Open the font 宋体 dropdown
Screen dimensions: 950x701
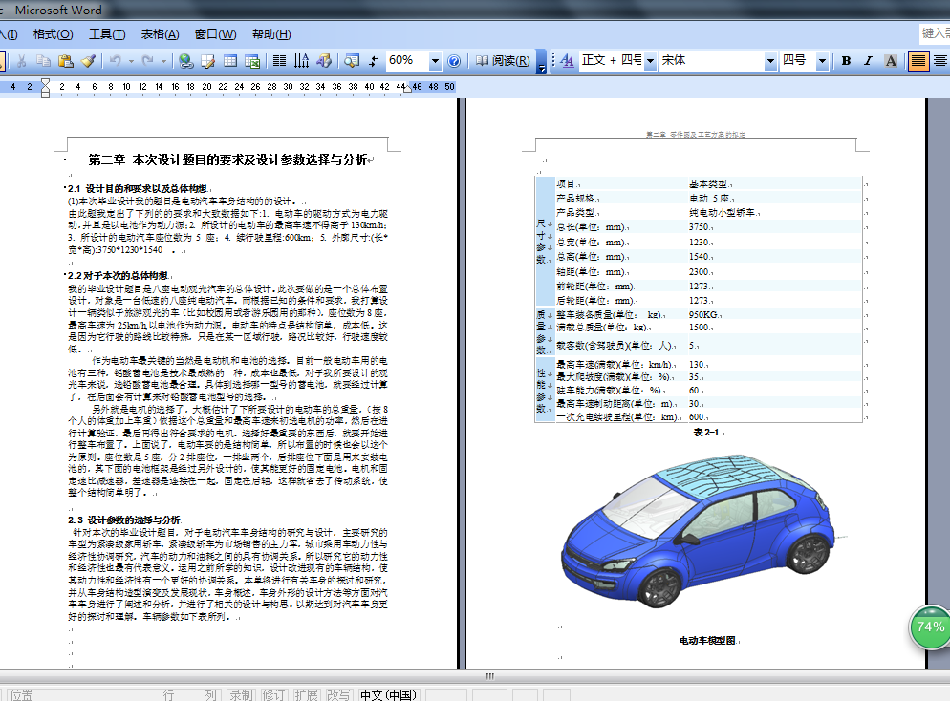(x=770, y=60)
